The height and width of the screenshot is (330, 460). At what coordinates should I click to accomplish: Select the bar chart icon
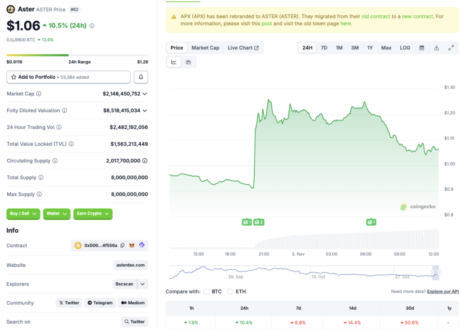coord(189,62)
